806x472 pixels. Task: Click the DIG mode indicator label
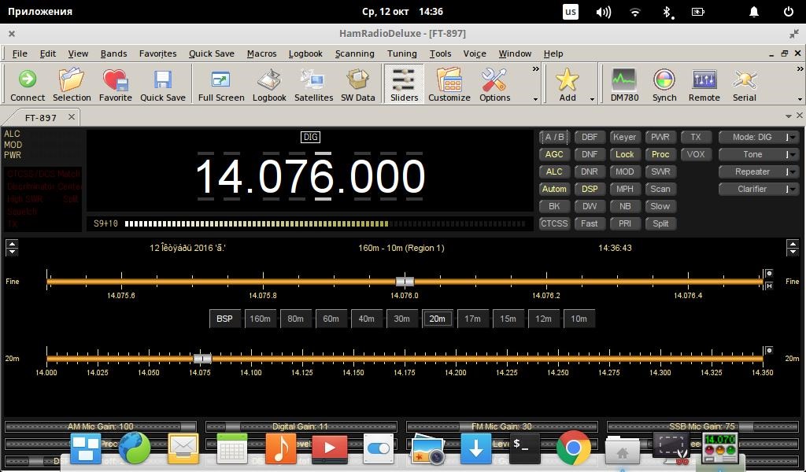[x=310, y=137]
